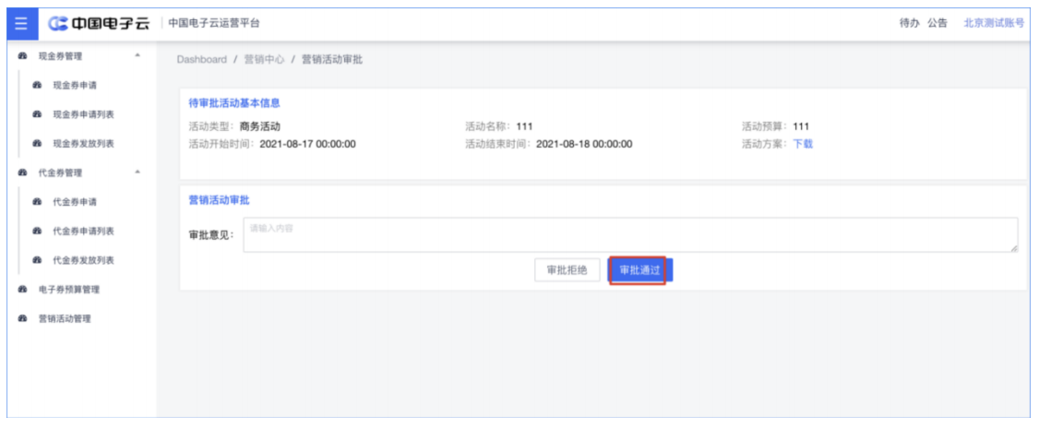The height and width of the screenshot is (429, 1039).
Task: Click the 审批拒绝 button
Action: [x=567, y=270]
